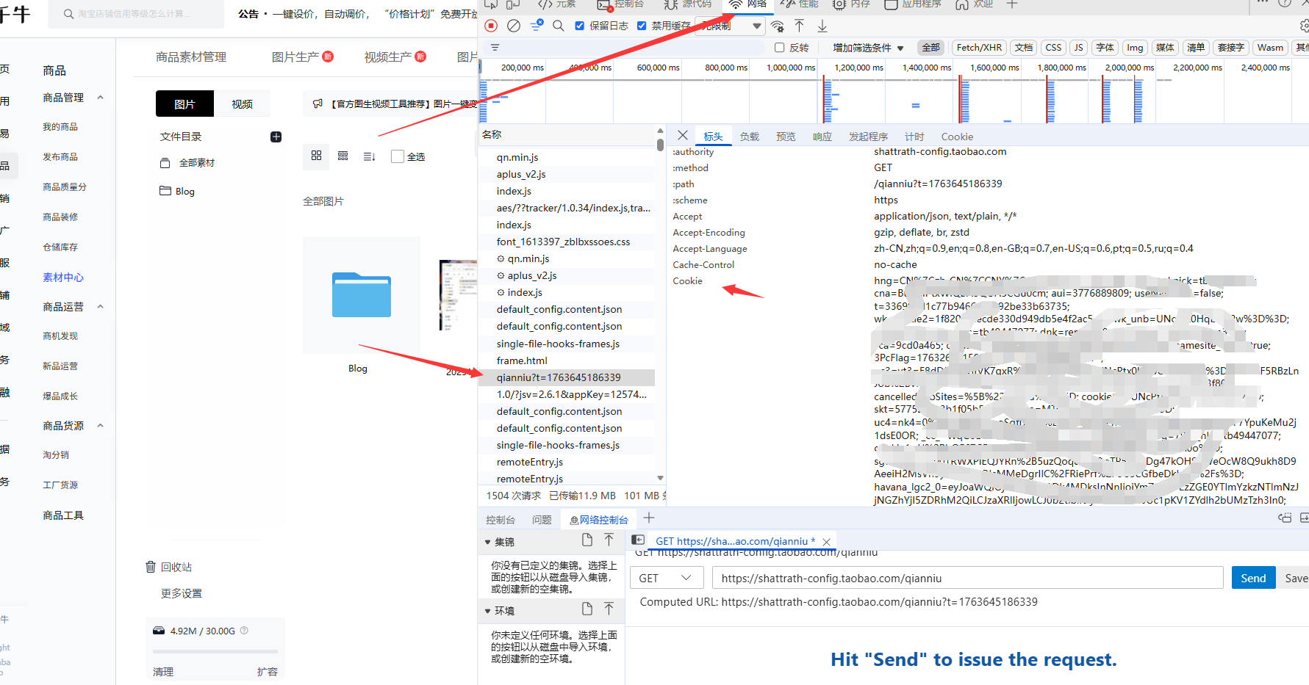Click the export HAR download arrow
The width and height of the screenshot is (1309, 685).
(x=822, y=26)
